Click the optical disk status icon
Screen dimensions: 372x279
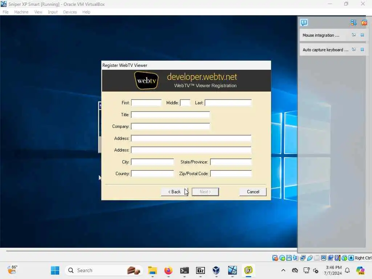coord(282,258)
